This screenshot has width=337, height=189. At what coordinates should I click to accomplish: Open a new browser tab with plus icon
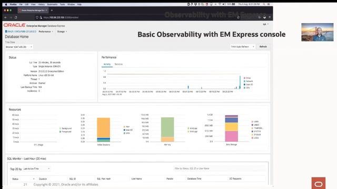tap(52, 10)
